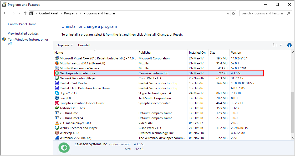Image resolution: width=295 pixels, height=156 pixels.
Task: Sort by the Version column header
Action: tap(246, 53)
